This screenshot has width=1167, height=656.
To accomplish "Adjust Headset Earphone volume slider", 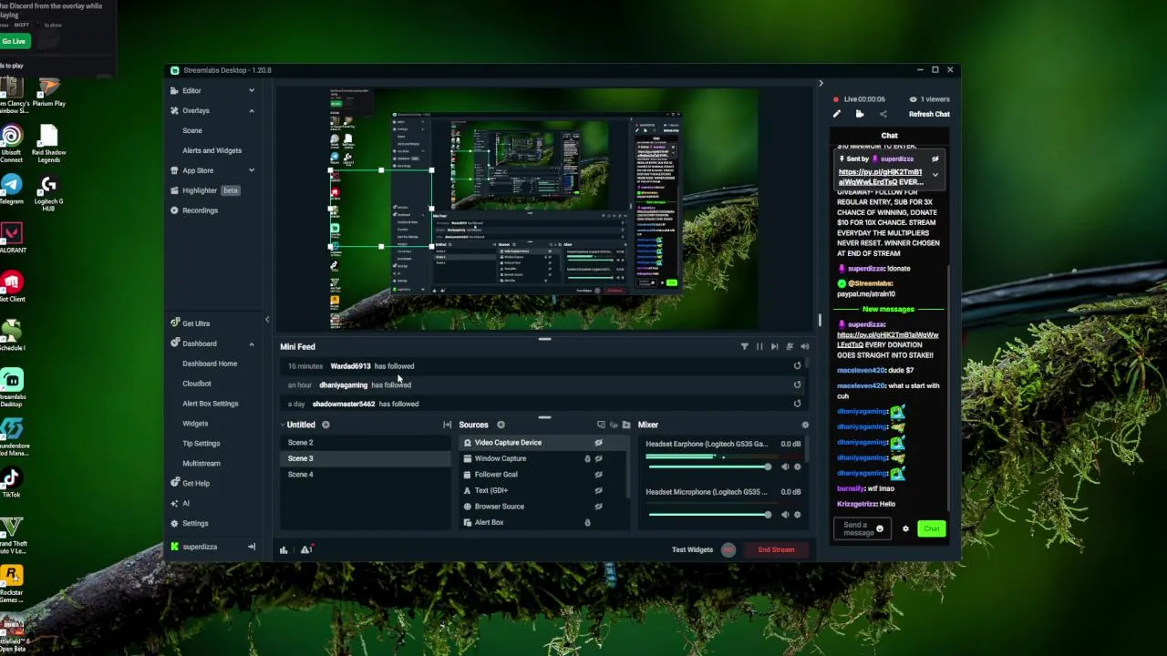I will (709, 466).
